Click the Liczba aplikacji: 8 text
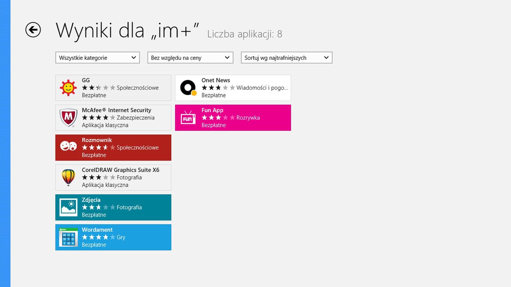 (x=245, y=34)
